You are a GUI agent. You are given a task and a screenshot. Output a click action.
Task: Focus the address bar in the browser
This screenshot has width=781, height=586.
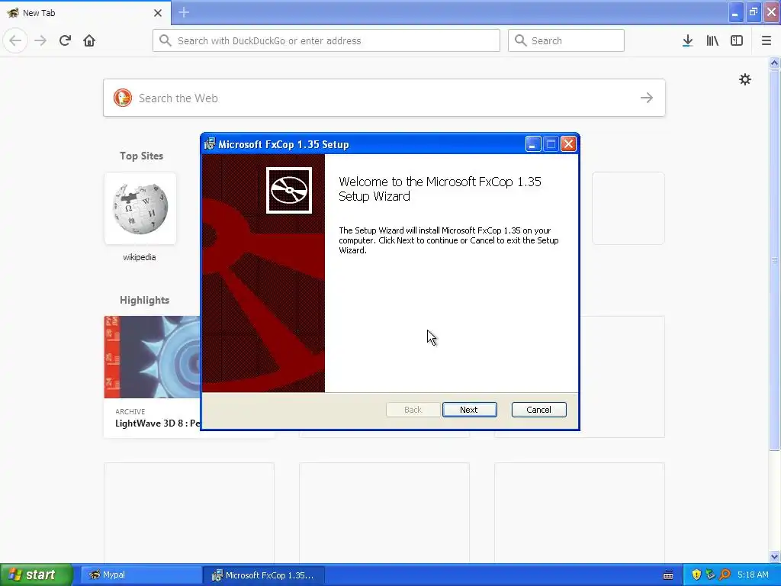[x=326, y=40]
